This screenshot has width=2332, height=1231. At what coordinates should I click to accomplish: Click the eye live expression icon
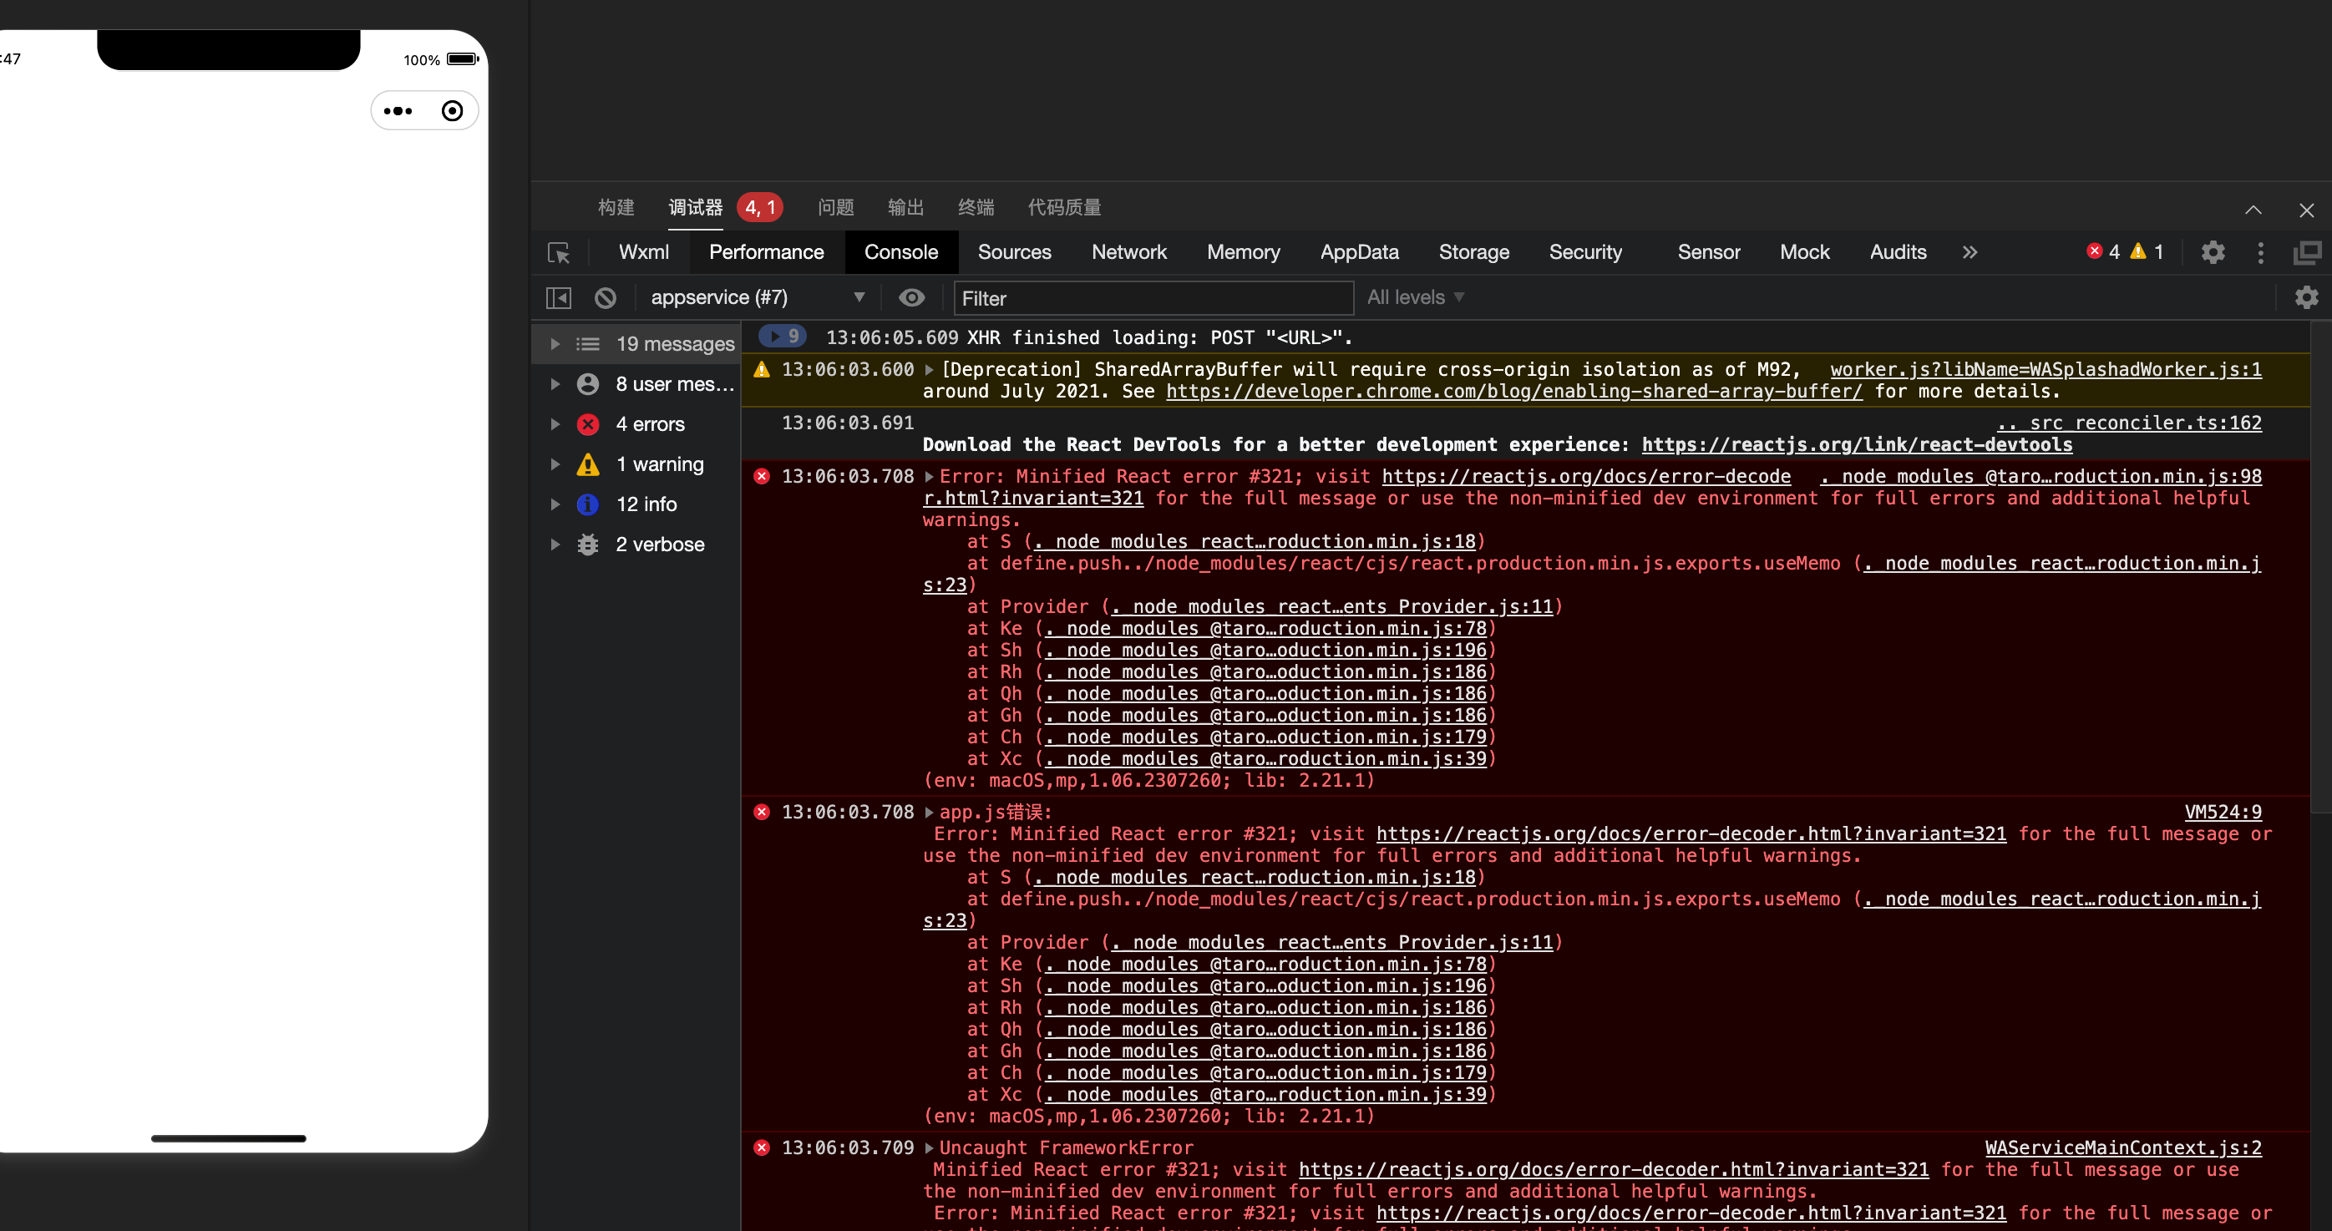click(911, 298)
